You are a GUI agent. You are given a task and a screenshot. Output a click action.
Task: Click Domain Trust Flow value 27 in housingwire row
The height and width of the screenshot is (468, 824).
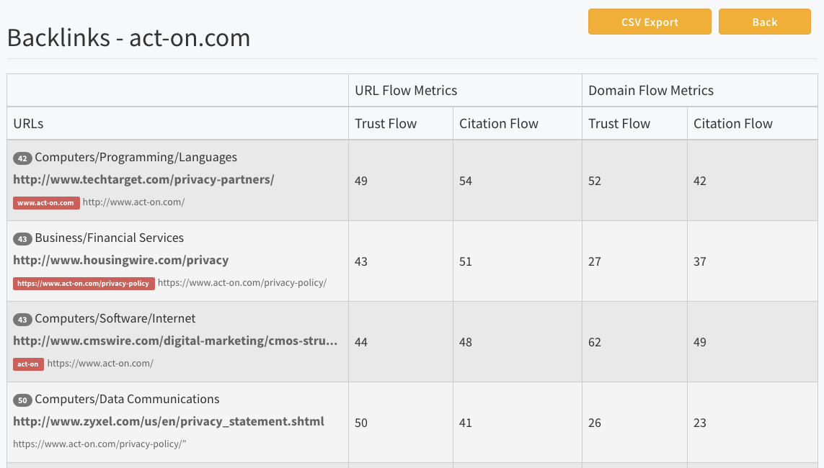pyautogui.click(x=595, y=262)
